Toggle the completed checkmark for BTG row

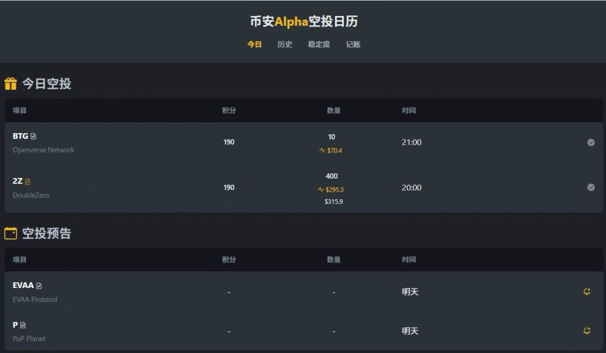(591, 143)
